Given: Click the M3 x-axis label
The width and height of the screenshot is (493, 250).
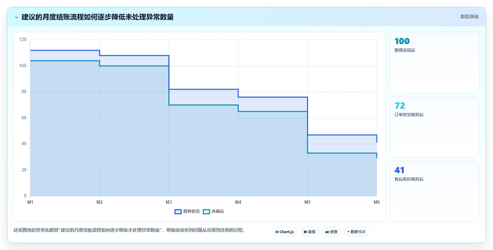Looking at the screenshot, I should pos(169,202).
